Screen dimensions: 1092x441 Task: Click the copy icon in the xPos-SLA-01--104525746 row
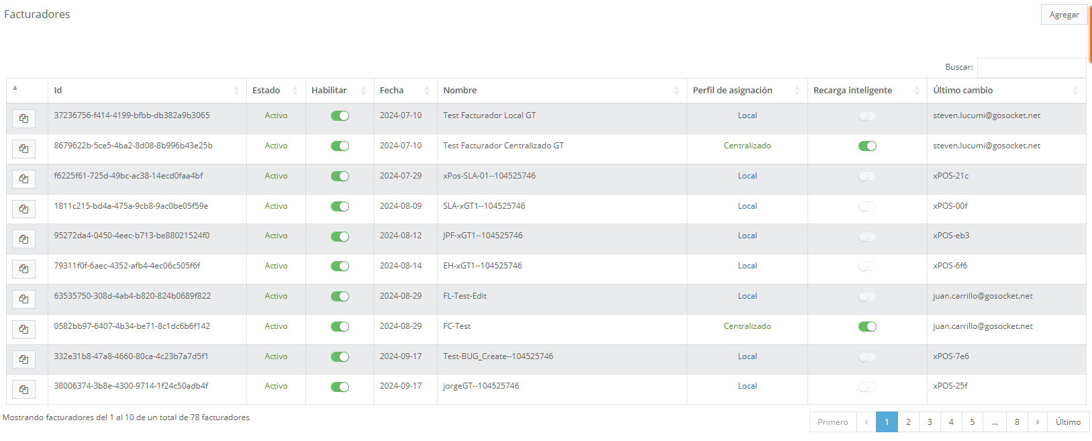[23, 179]
